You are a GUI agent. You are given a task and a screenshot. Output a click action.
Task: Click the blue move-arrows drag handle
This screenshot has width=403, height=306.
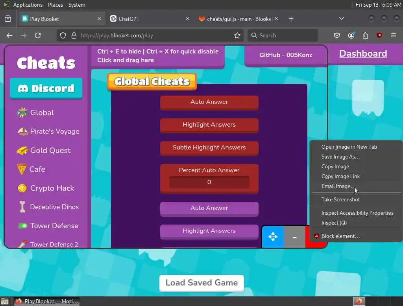pos(273,237)
